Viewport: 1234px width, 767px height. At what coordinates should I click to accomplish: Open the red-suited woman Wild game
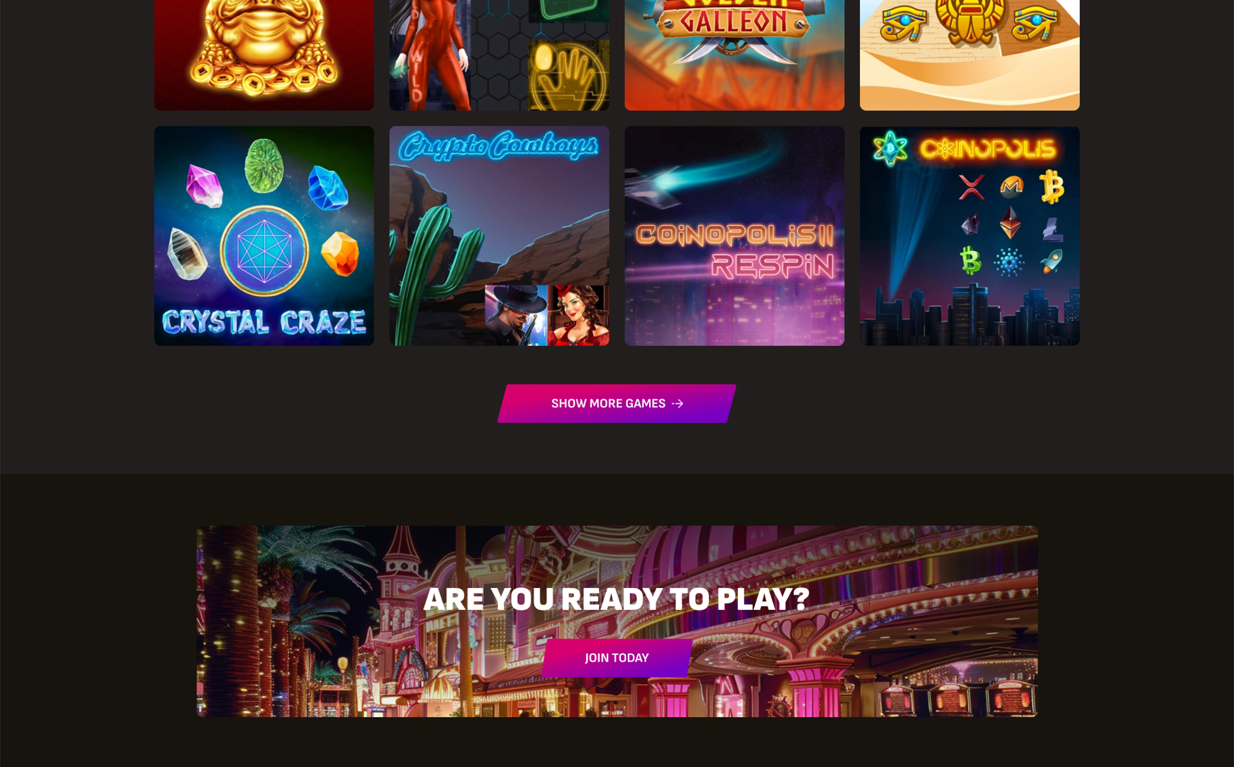click(499, 55)
